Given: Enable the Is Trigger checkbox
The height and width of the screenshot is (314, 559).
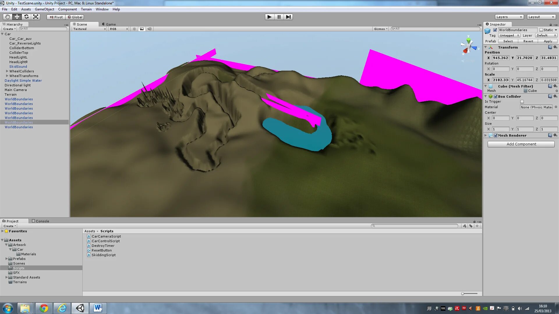Looking at the screenshot, I should pos(522,102).
